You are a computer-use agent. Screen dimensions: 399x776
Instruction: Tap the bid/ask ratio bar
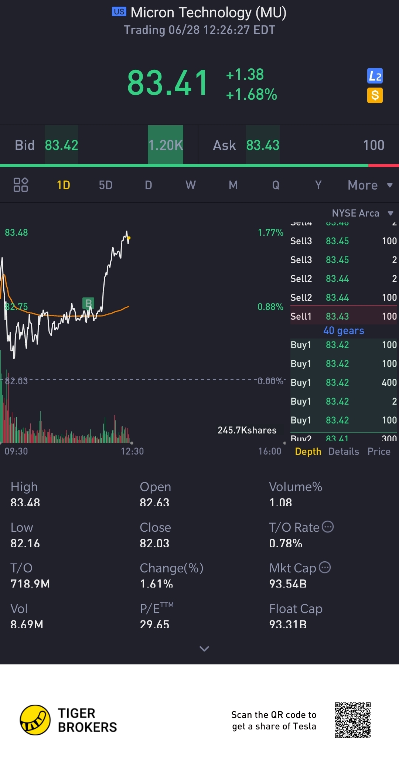[199, 166]
